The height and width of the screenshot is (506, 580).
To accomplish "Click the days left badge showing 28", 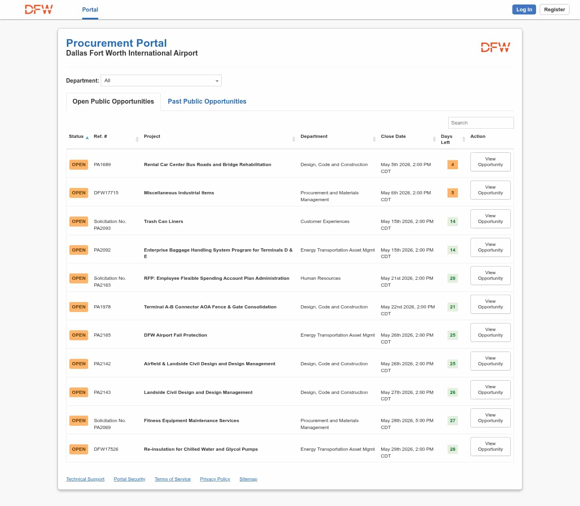I will (453, 449).
